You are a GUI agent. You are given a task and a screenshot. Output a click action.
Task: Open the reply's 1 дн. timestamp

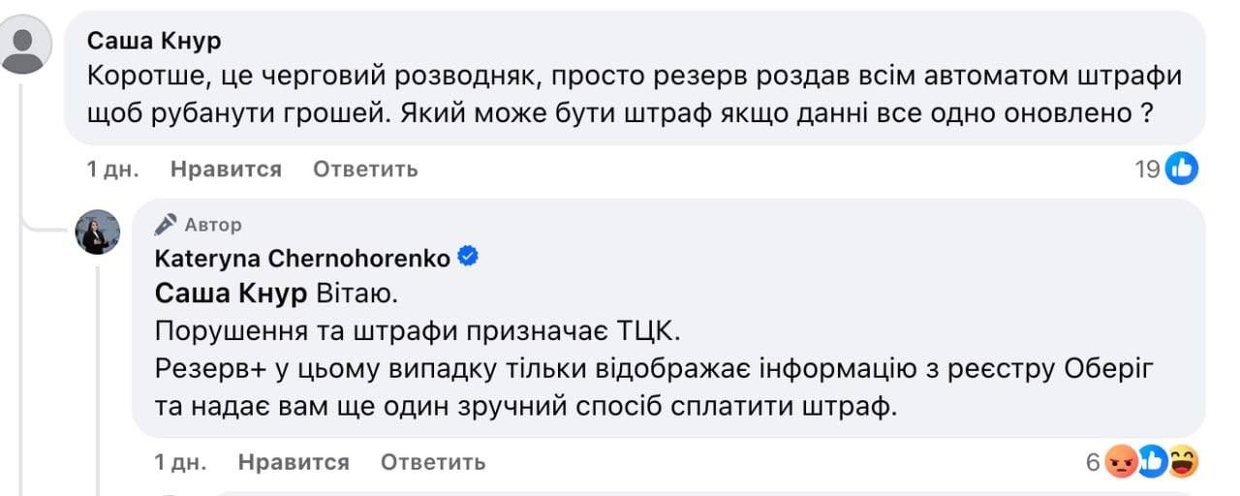coord(181,462)
